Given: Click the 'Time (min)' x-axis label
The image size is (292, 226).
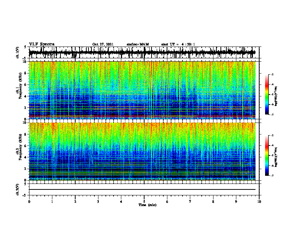Looking at the screenshot, I should coord(147,205).
